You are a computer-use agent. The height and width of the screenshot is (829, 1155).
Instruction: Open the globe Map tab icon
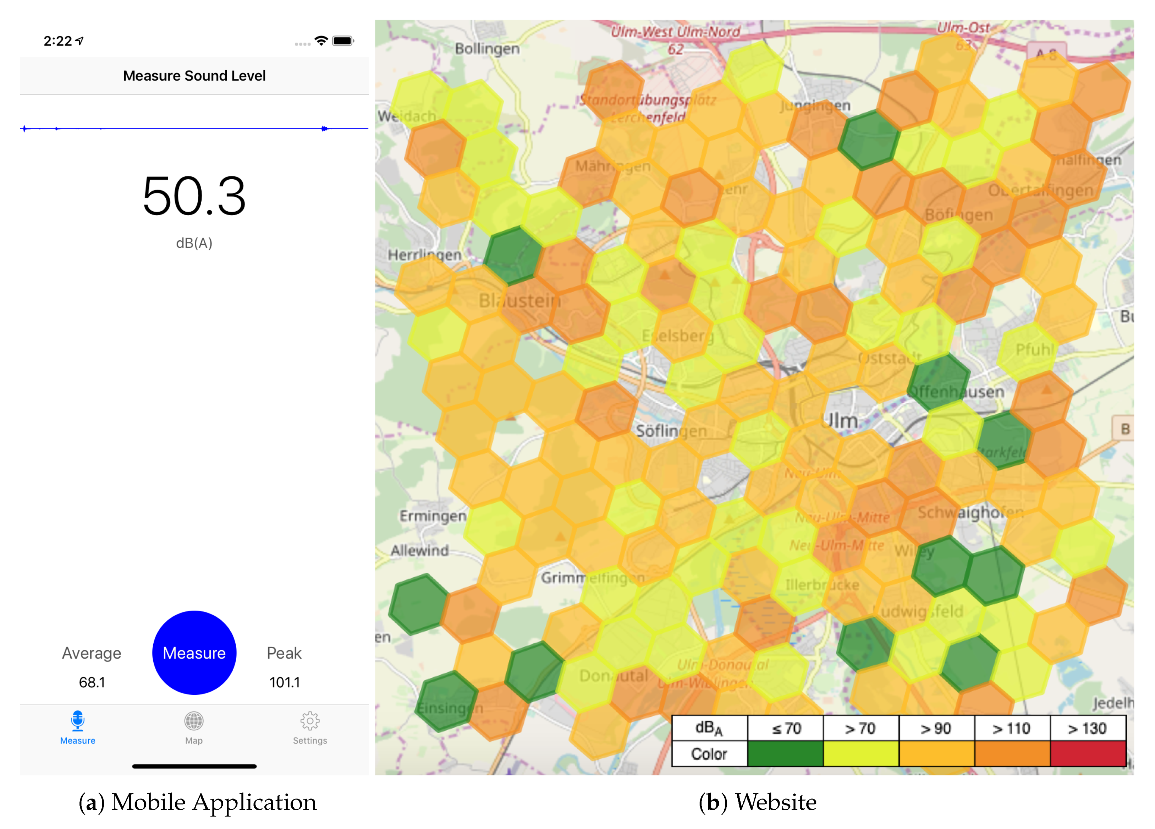[x=193, y=720]
